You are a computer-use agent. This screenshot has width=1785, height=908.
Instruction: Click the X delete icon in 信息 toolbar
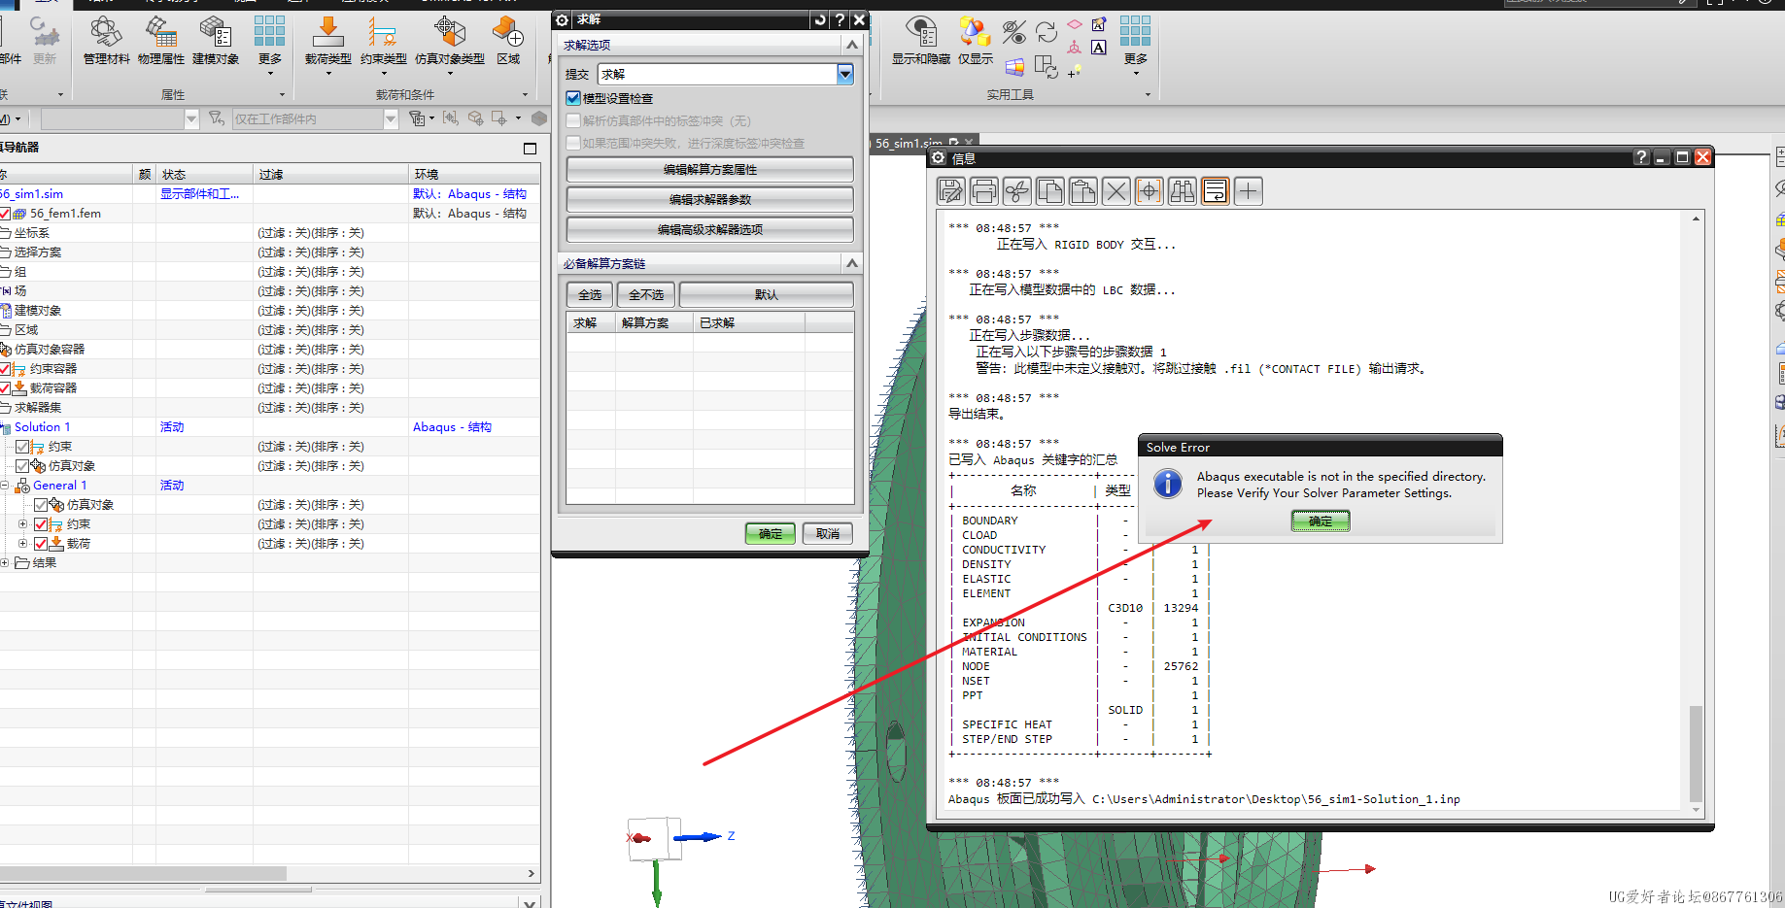(1116, 191)
